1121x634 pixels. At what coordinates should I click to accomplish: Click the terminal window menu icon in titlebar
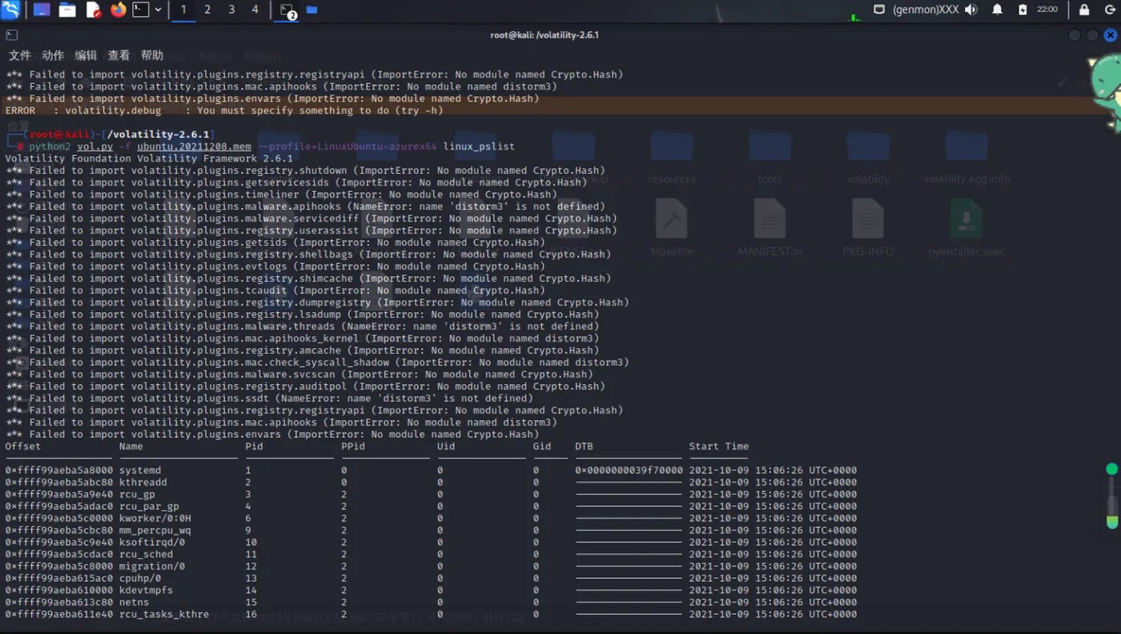(x=12, y=35)
